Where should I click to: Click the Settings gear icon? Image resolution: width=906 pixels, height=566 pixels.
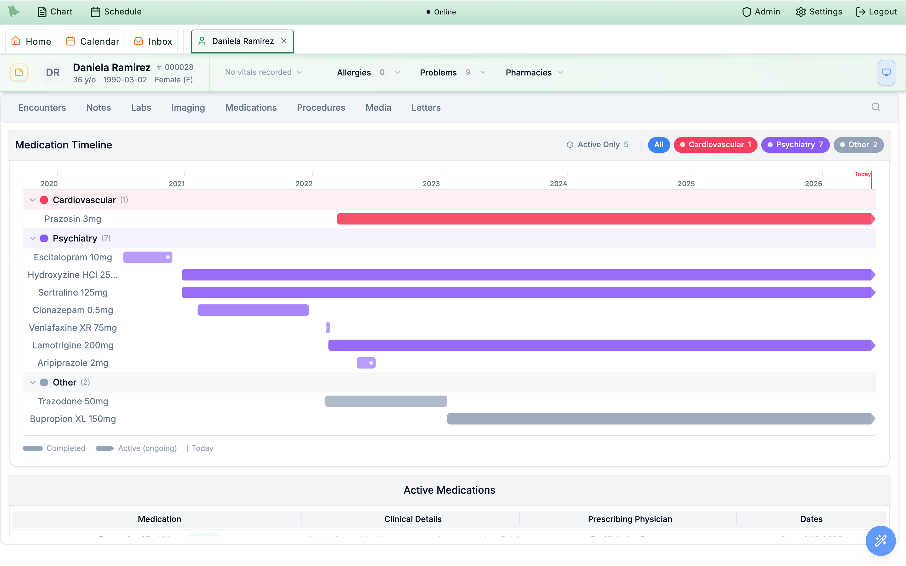pos(800,12)
